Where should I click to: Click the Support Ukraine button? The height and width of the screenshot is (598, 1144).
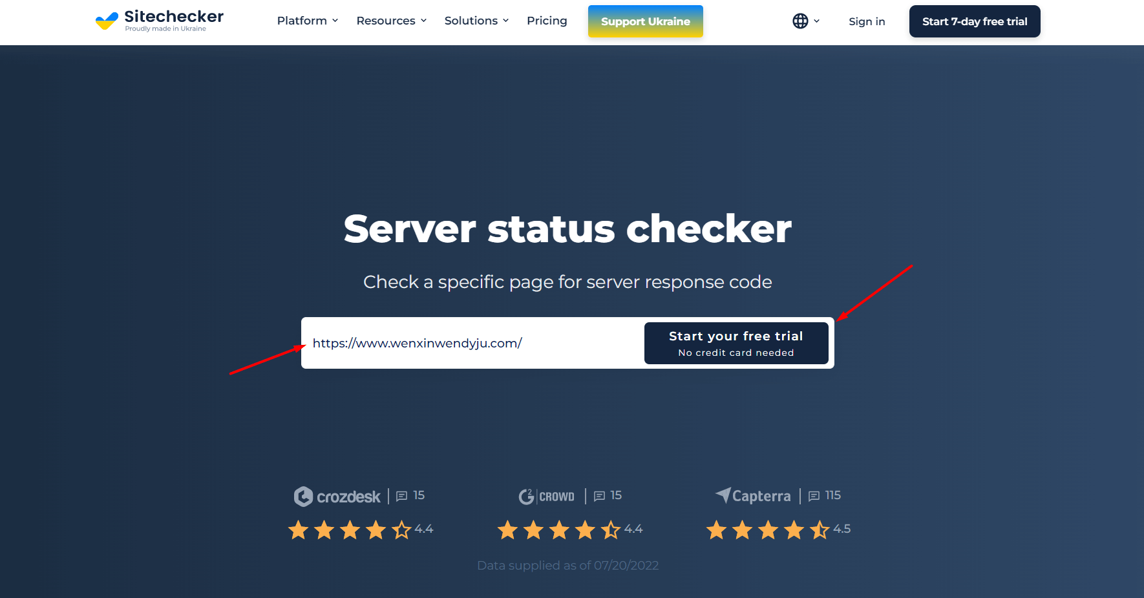click(646, 21)
